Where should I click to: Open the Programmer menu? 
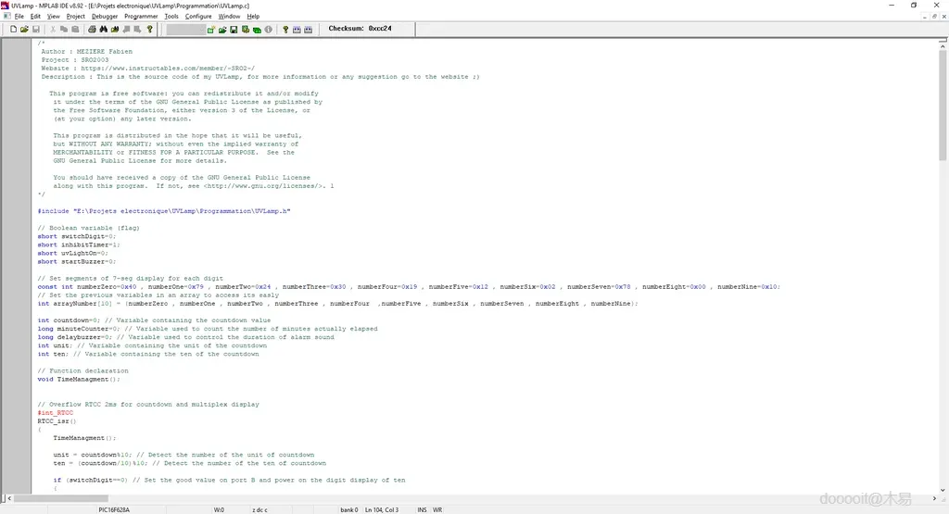click(141, 16)
